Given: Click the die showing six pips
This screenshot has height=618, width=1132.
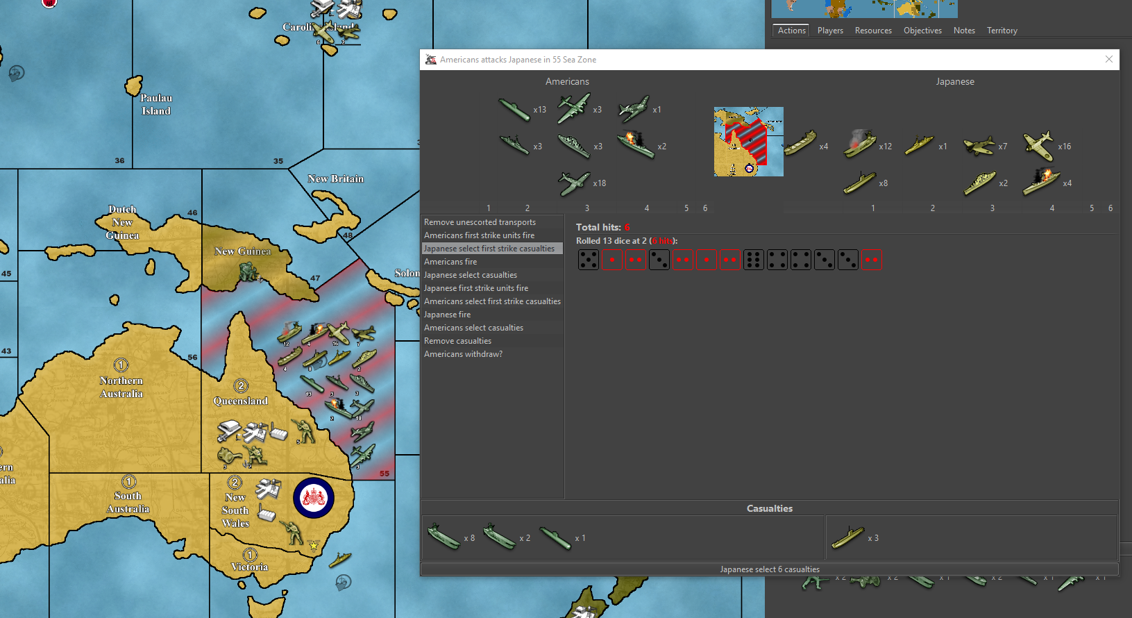Looking at the screenshot, I should click(754, 260).
